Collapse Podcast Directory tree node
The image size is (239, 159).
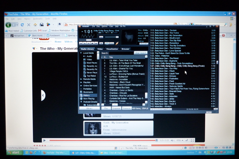pos(81,102)
